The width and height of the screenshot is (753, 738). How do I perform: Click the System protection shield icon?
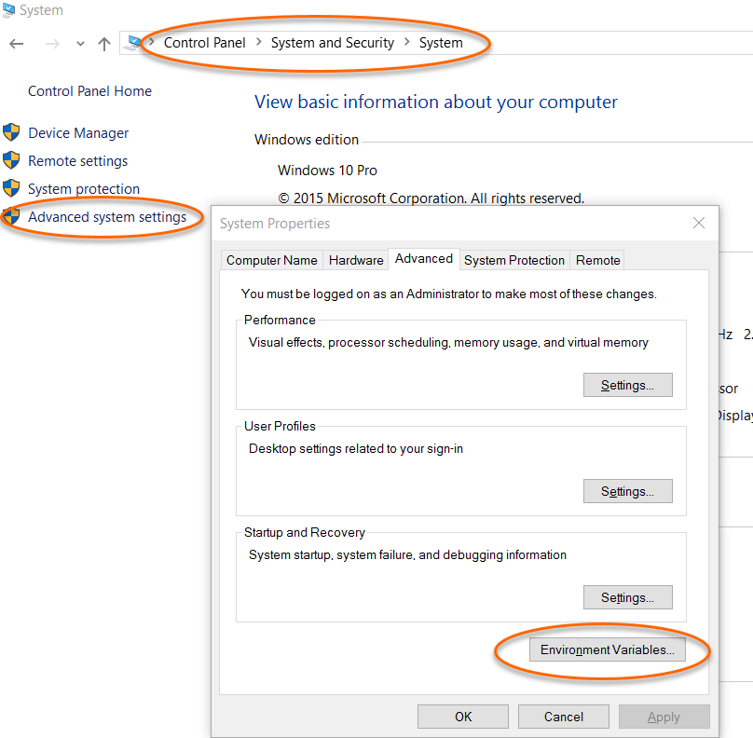(11, 187)
